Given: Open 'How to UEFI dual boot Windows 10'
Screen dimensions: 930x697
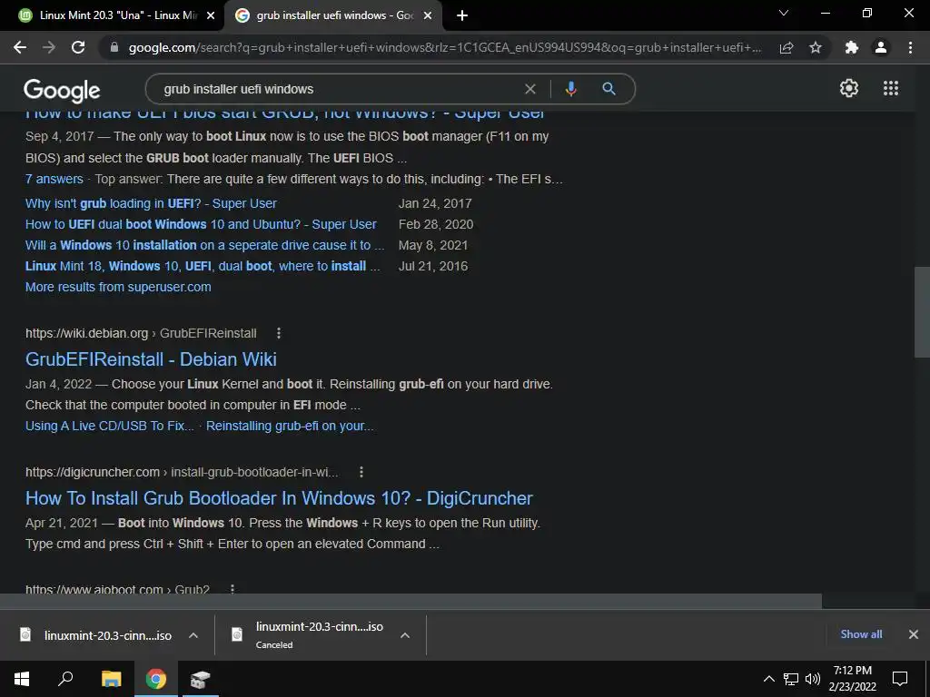Looking at the screenshot, I should point(201,224).
